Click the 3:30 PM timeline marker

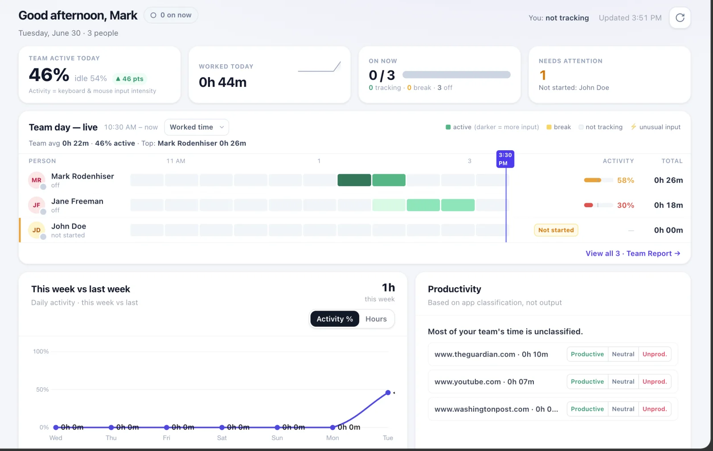coord(505,159)
